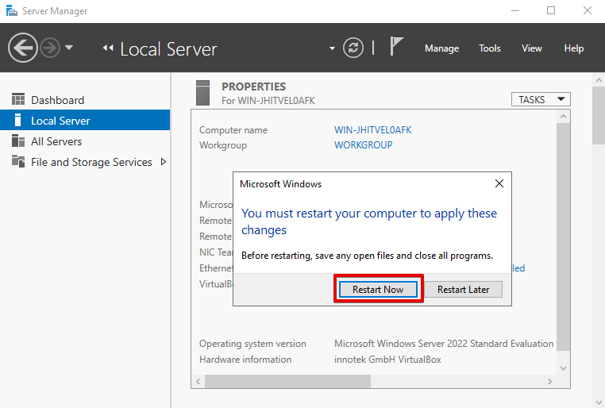
Task: Click the Operating system version label
Action: [x=252, y=343]
